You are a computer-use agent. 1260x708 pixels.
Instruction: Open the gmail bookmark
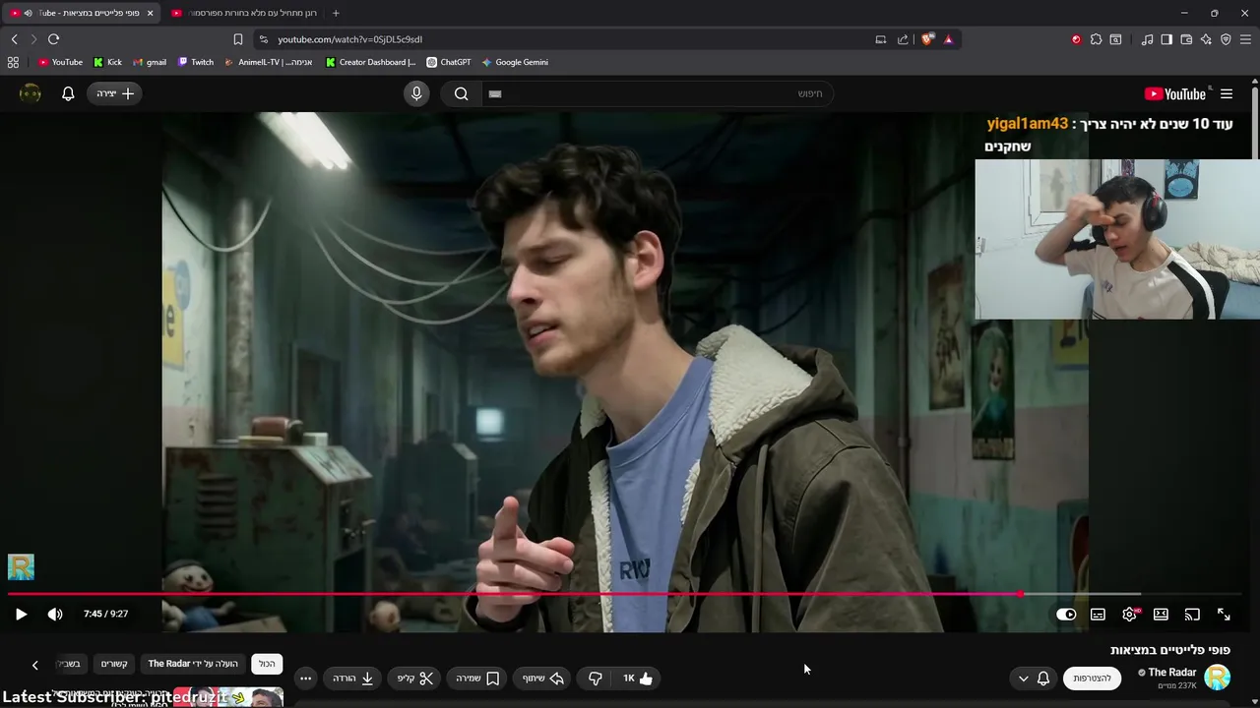click(150, 62)
